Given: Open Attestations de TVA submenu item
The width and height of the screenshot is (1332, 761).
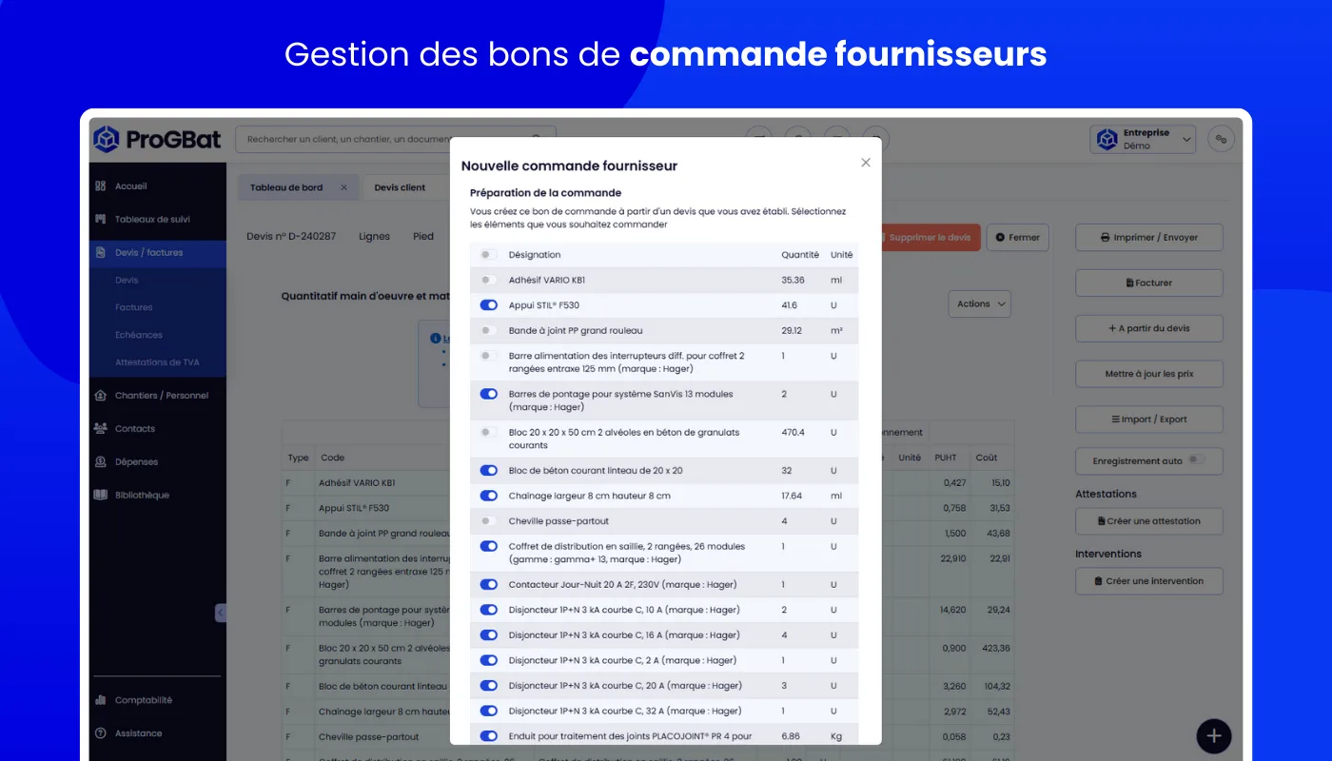Looking at the screenshot, I should [x=157, y=362].
